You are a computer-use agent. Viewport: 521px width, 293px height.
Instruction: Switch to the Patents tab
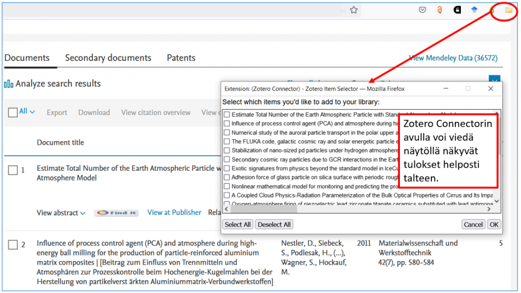[181, 58]
